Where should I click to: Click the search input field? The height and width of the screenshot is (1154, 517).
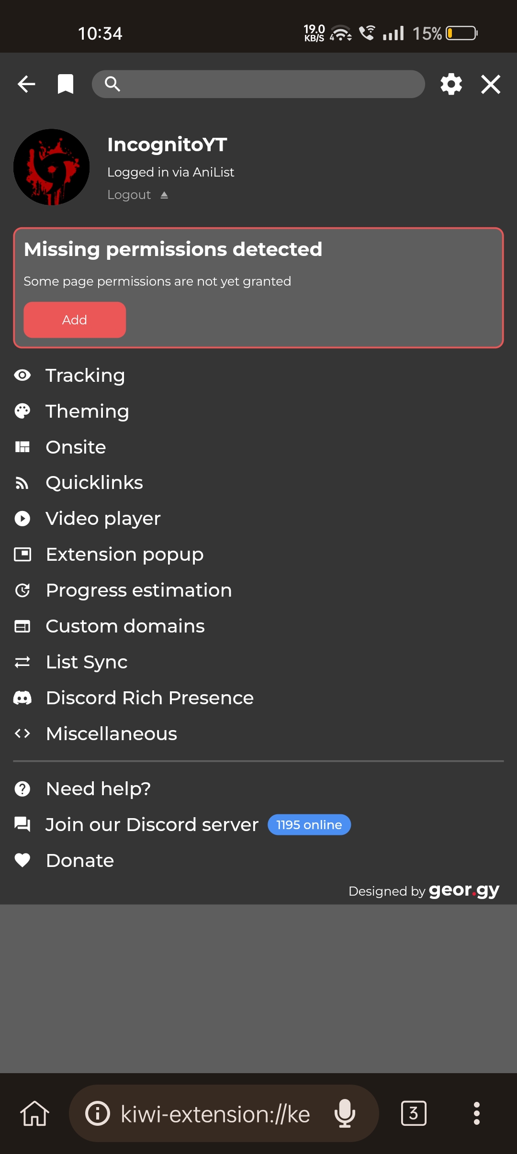[x=258, y=84]
